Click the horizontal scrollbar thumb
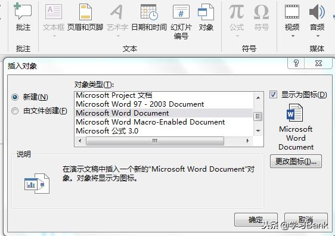The width and height of the screenshot is (335, 236). [155, 141]
